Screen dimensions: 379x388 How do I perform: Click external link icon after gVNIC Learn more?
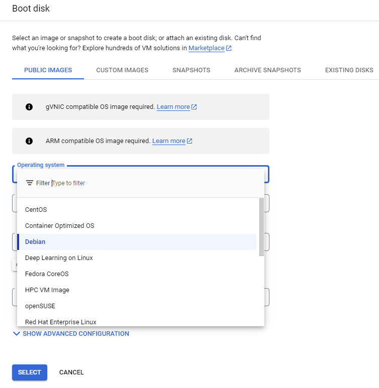click(194, 107)
